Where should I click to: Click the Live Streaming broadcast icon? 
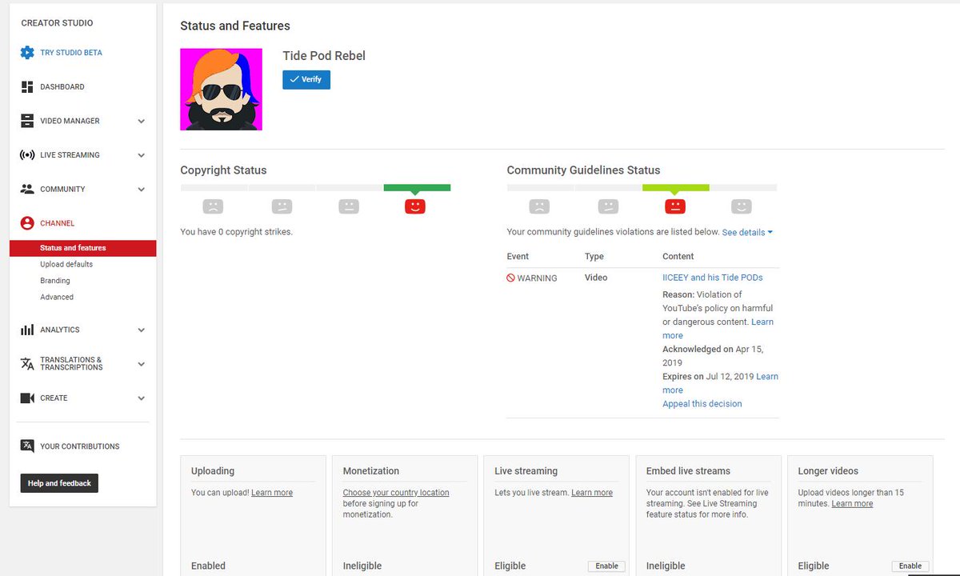(x=27, y=155)
